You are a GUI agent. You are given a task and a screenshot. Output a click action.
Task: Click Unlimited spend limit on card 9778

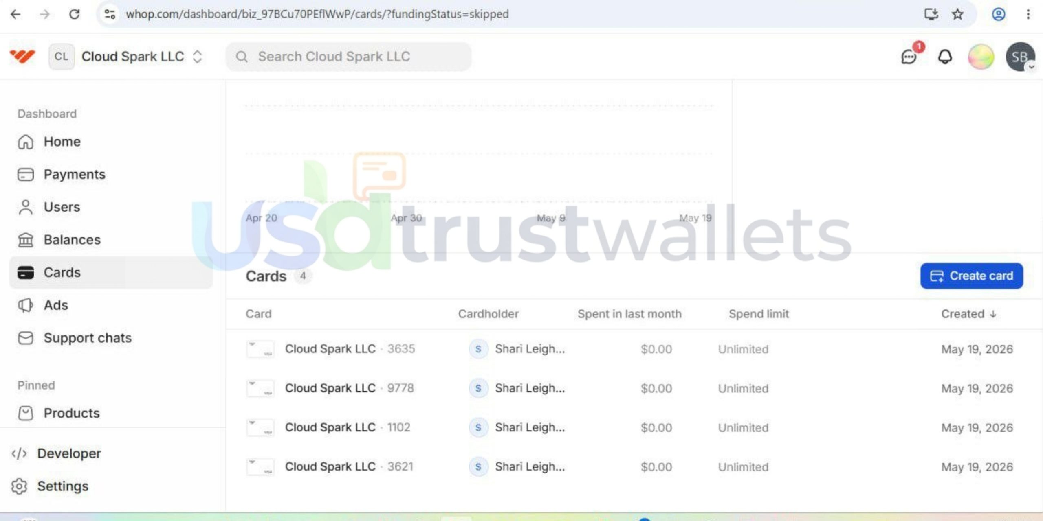pos(743,388)
